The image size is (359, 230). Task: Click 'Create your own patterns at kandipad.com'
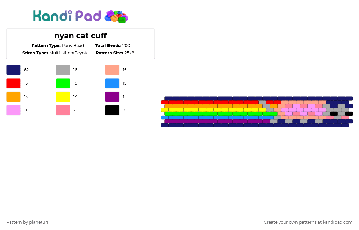(x=308, y=222)
